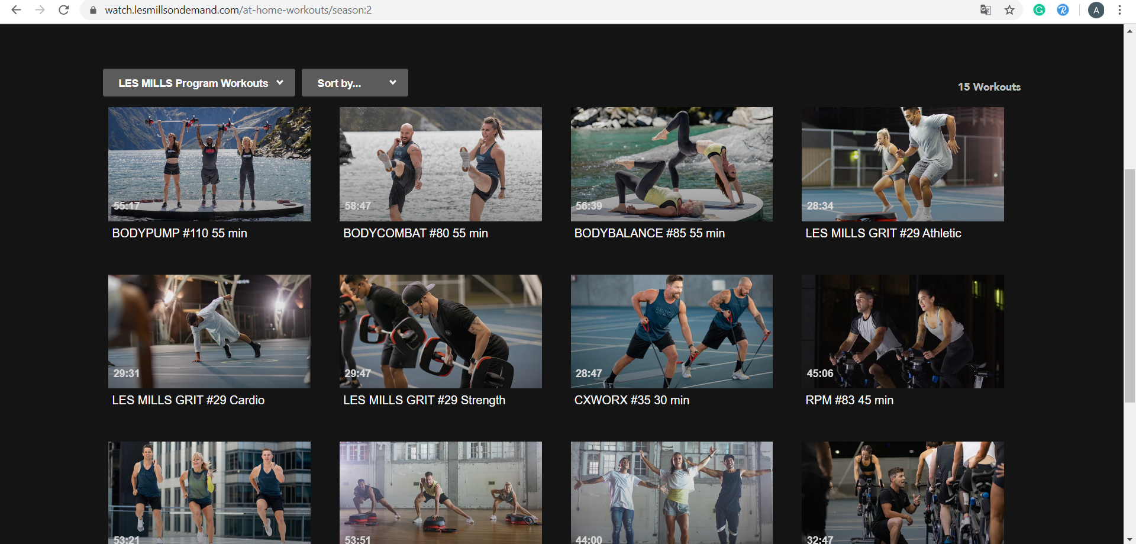Click the LES MILLS GRIT #29 Cardio title

click(188, 400)
